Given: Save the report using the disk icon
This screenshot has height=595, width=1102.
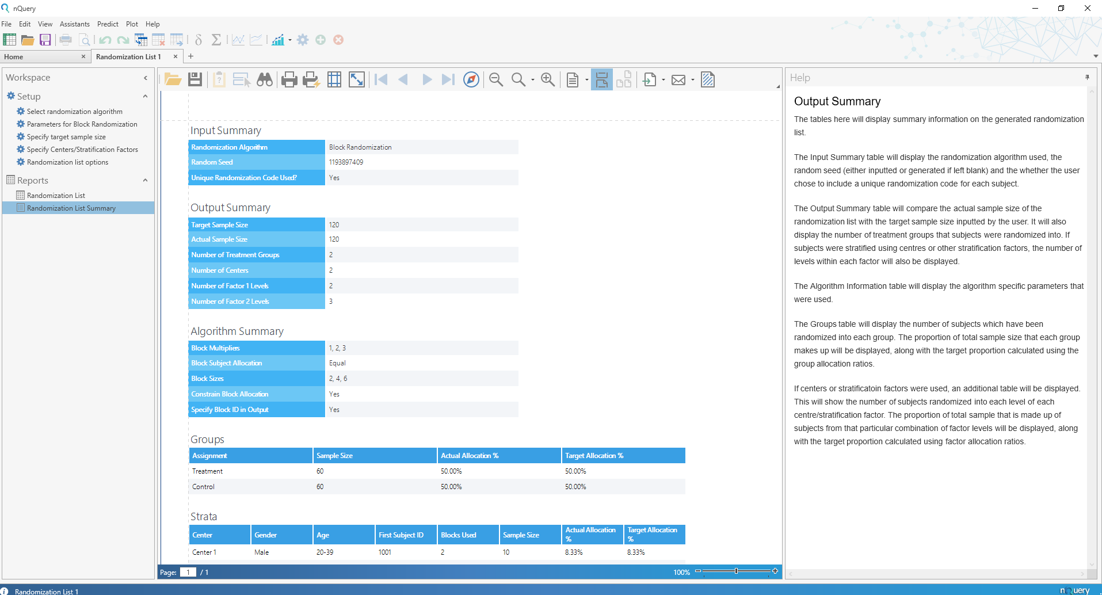Looking at the screenshot, I should (x=195, y=79).
